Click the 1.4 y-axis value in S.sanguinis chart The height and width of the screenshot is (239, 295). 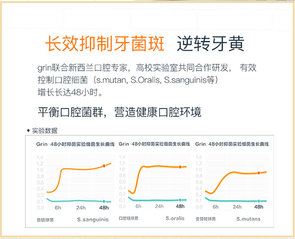coord(40,157)
